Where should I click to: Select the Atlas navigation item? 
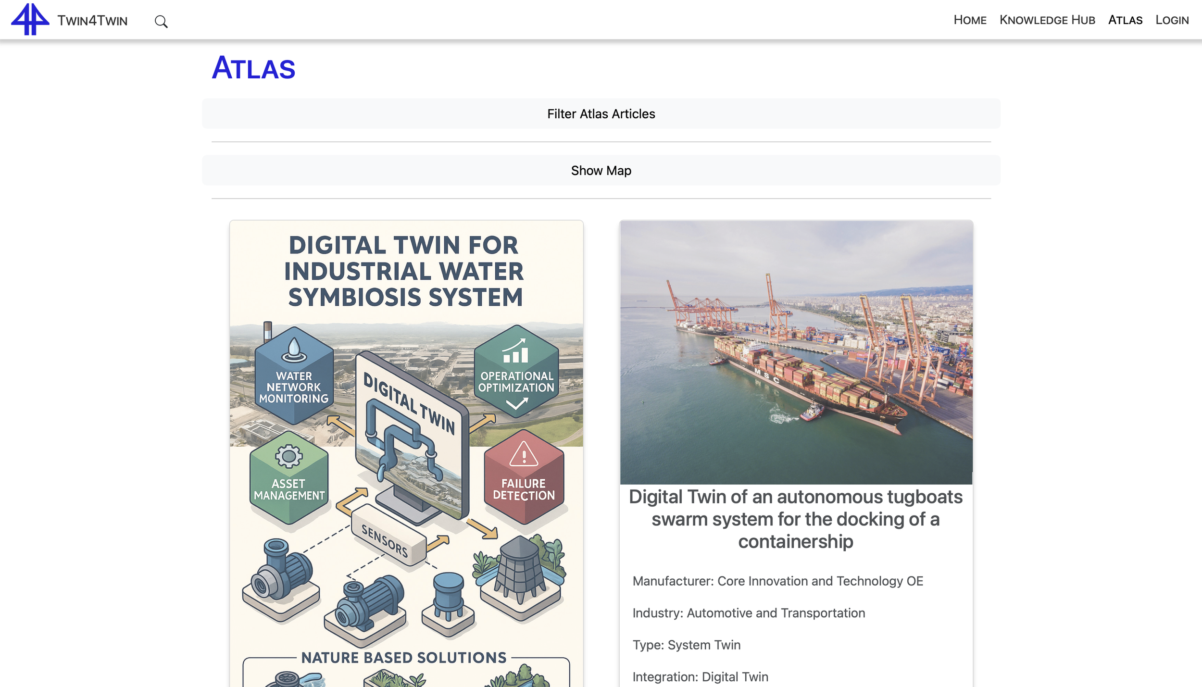tap(1125, 20)
